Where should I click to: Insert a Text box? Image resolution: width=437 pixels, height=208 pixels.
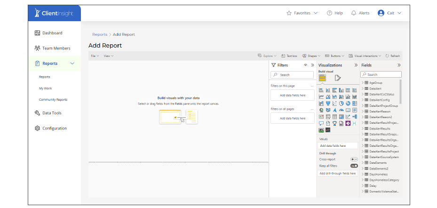(289, 56)
